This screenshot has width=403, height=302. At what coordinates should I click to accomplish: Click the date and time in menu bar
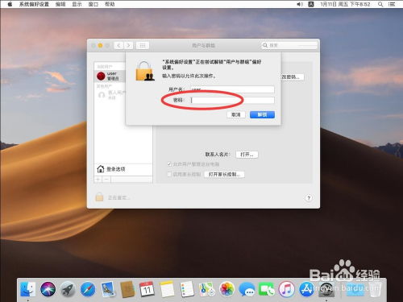(x=345, y=4)
